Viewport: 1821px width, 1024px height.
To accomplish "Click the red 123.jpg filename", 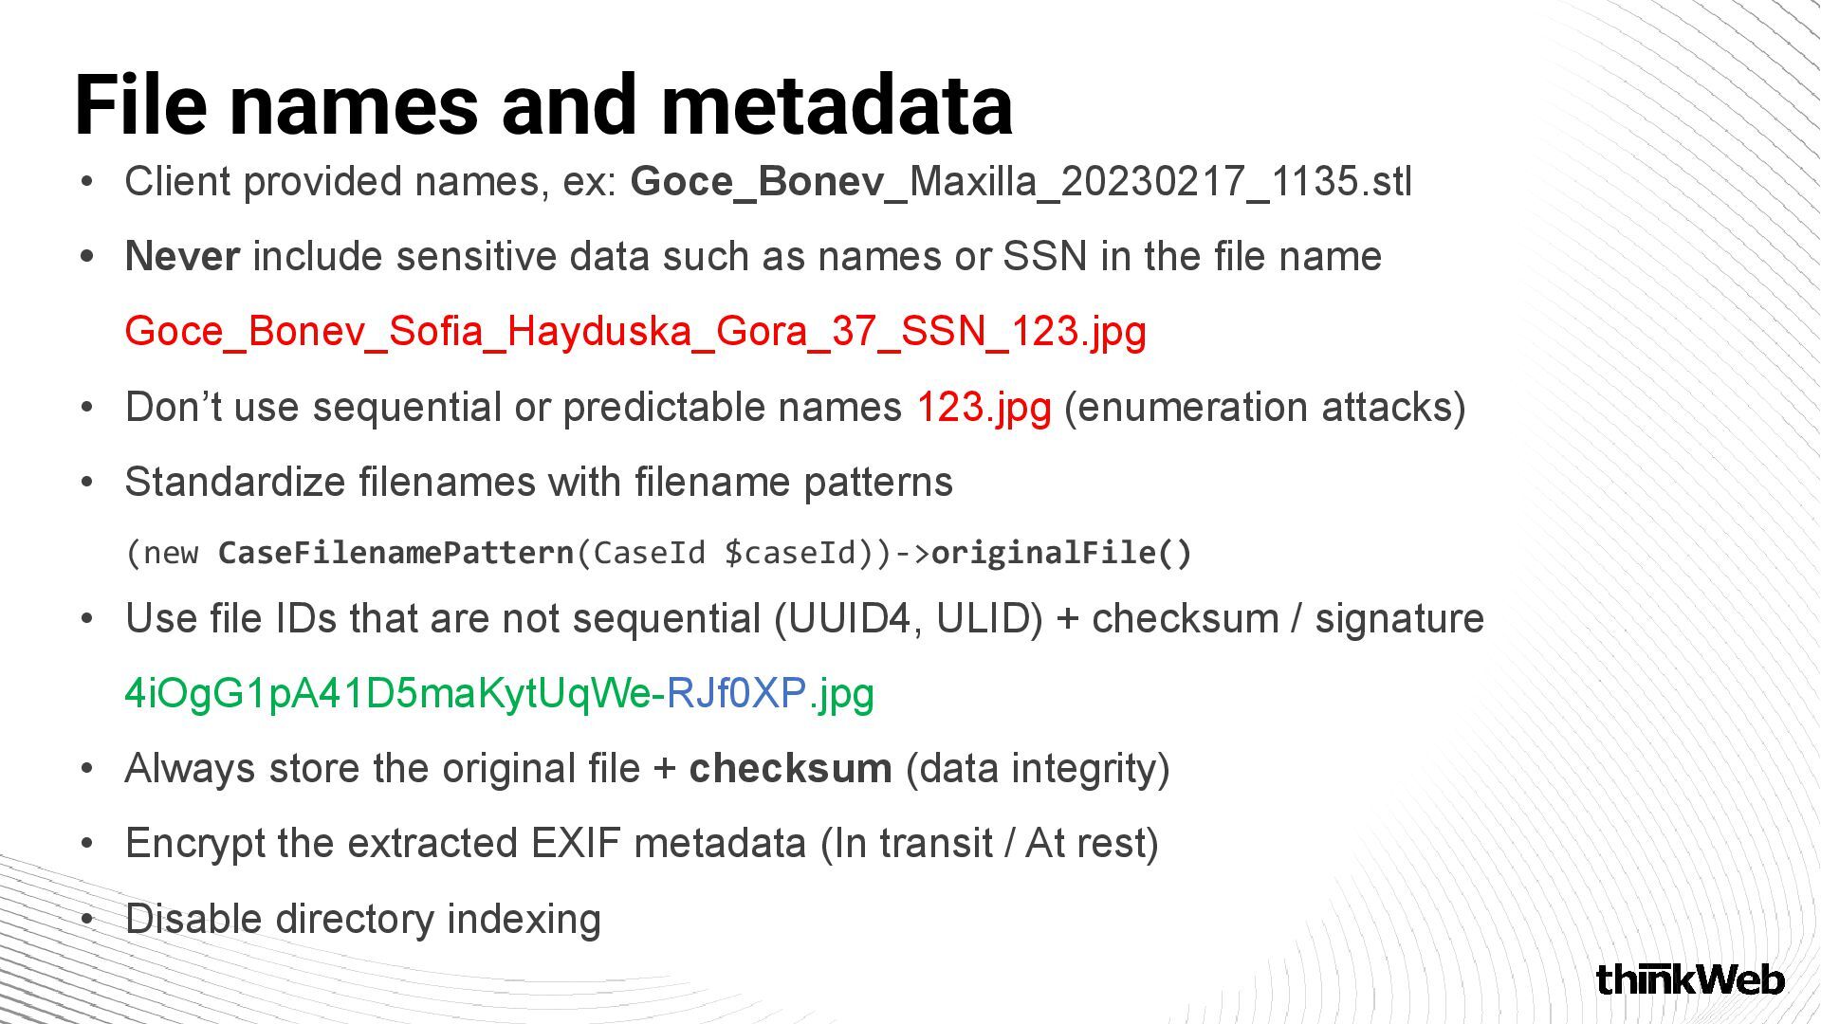I will point(984,408).
